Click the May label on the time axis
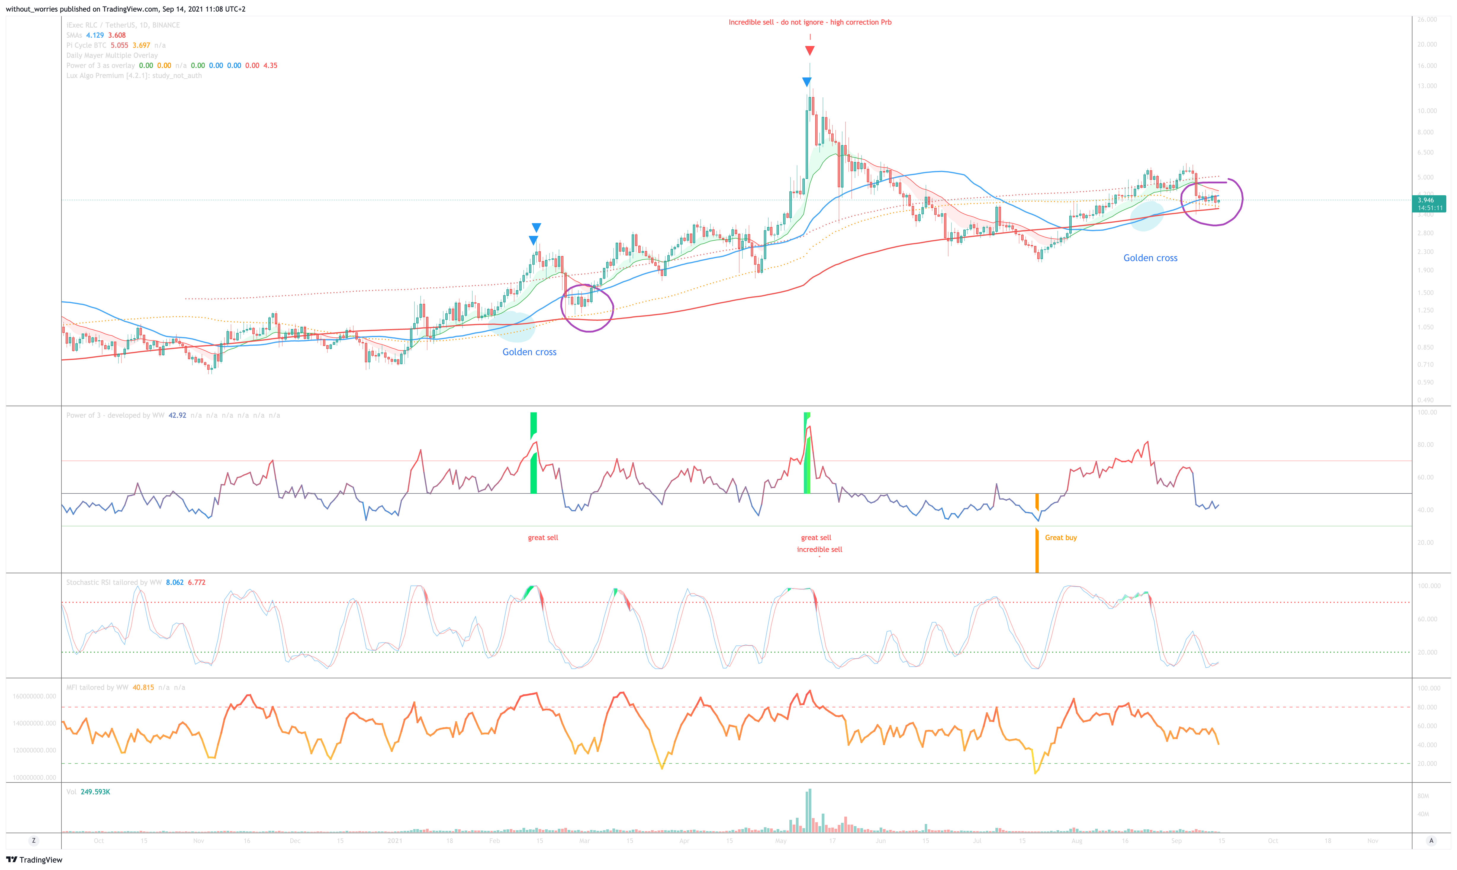Image resolution: width=1457 pixels, height=870 pixels. click(781, 841)
